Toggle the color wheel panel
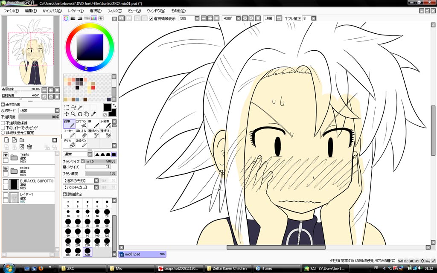This screenshot has width=437, height=273. (66, 18)
